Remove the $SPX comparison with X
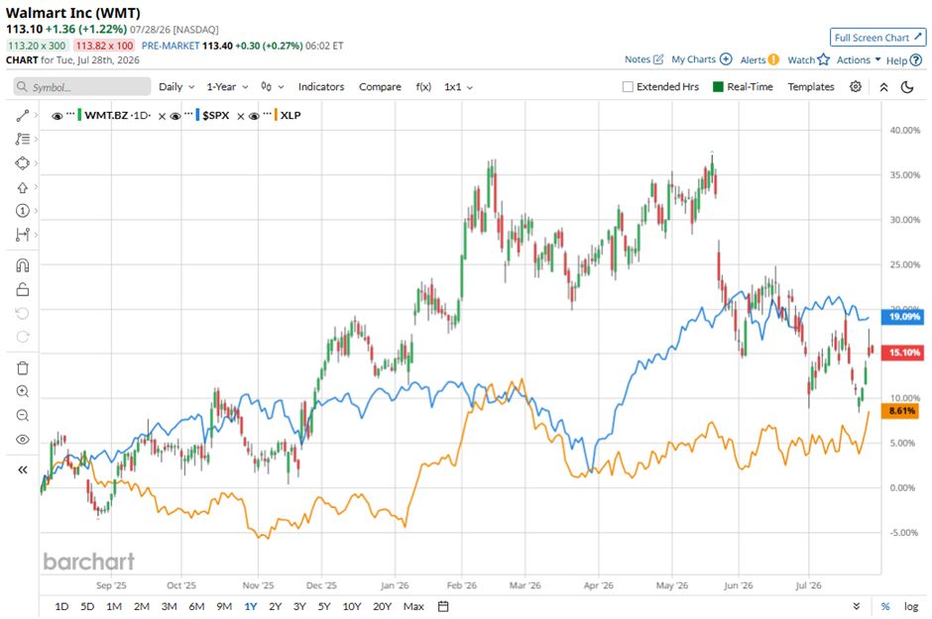The width and height of the screenshot is (932, 619). (x=241, y=116)
